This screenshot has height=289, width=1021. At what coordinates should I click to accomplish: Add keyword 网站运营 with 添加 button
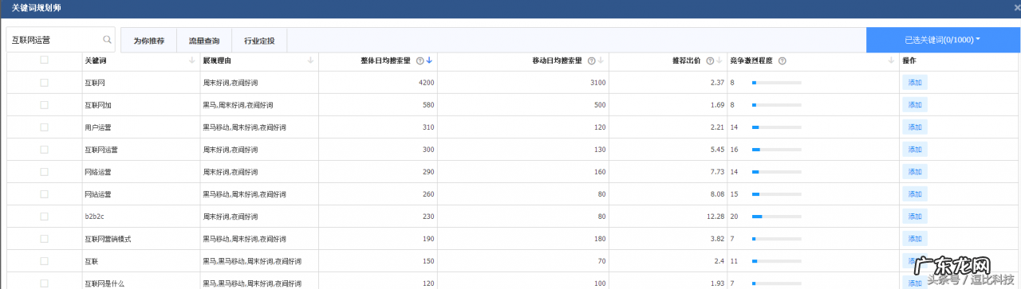pyautogui.click(x=915, y=193)
